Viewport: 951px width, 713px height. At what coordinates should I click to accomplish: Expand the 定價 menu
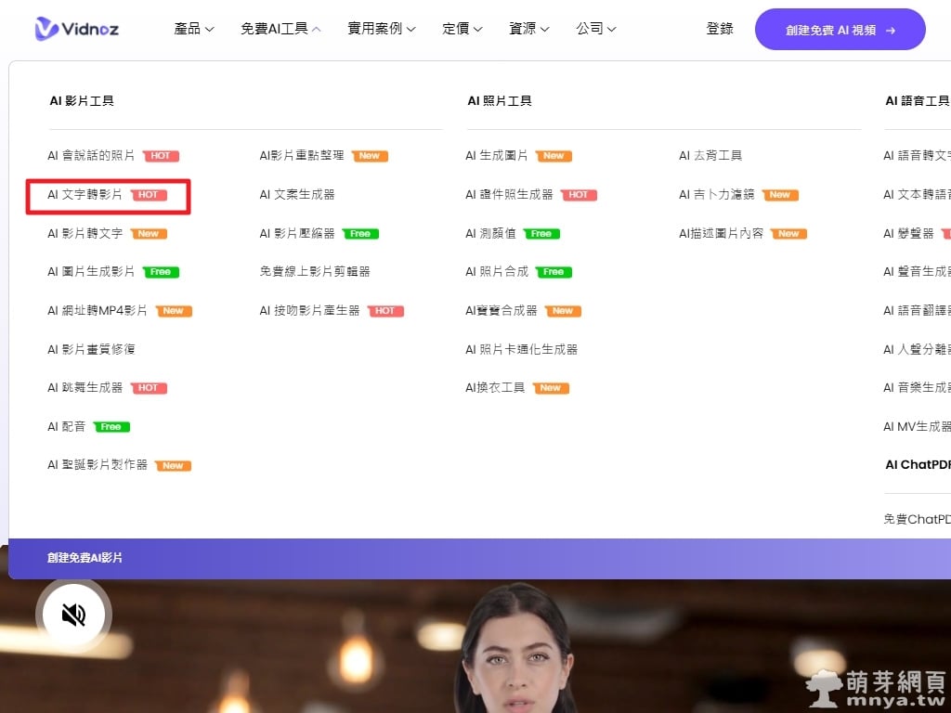(x=462, y=29)
